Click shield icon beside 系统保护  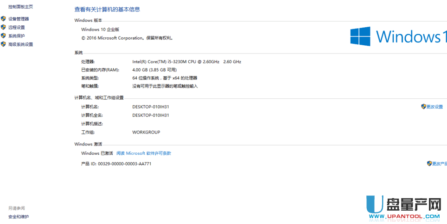(3, 36)
